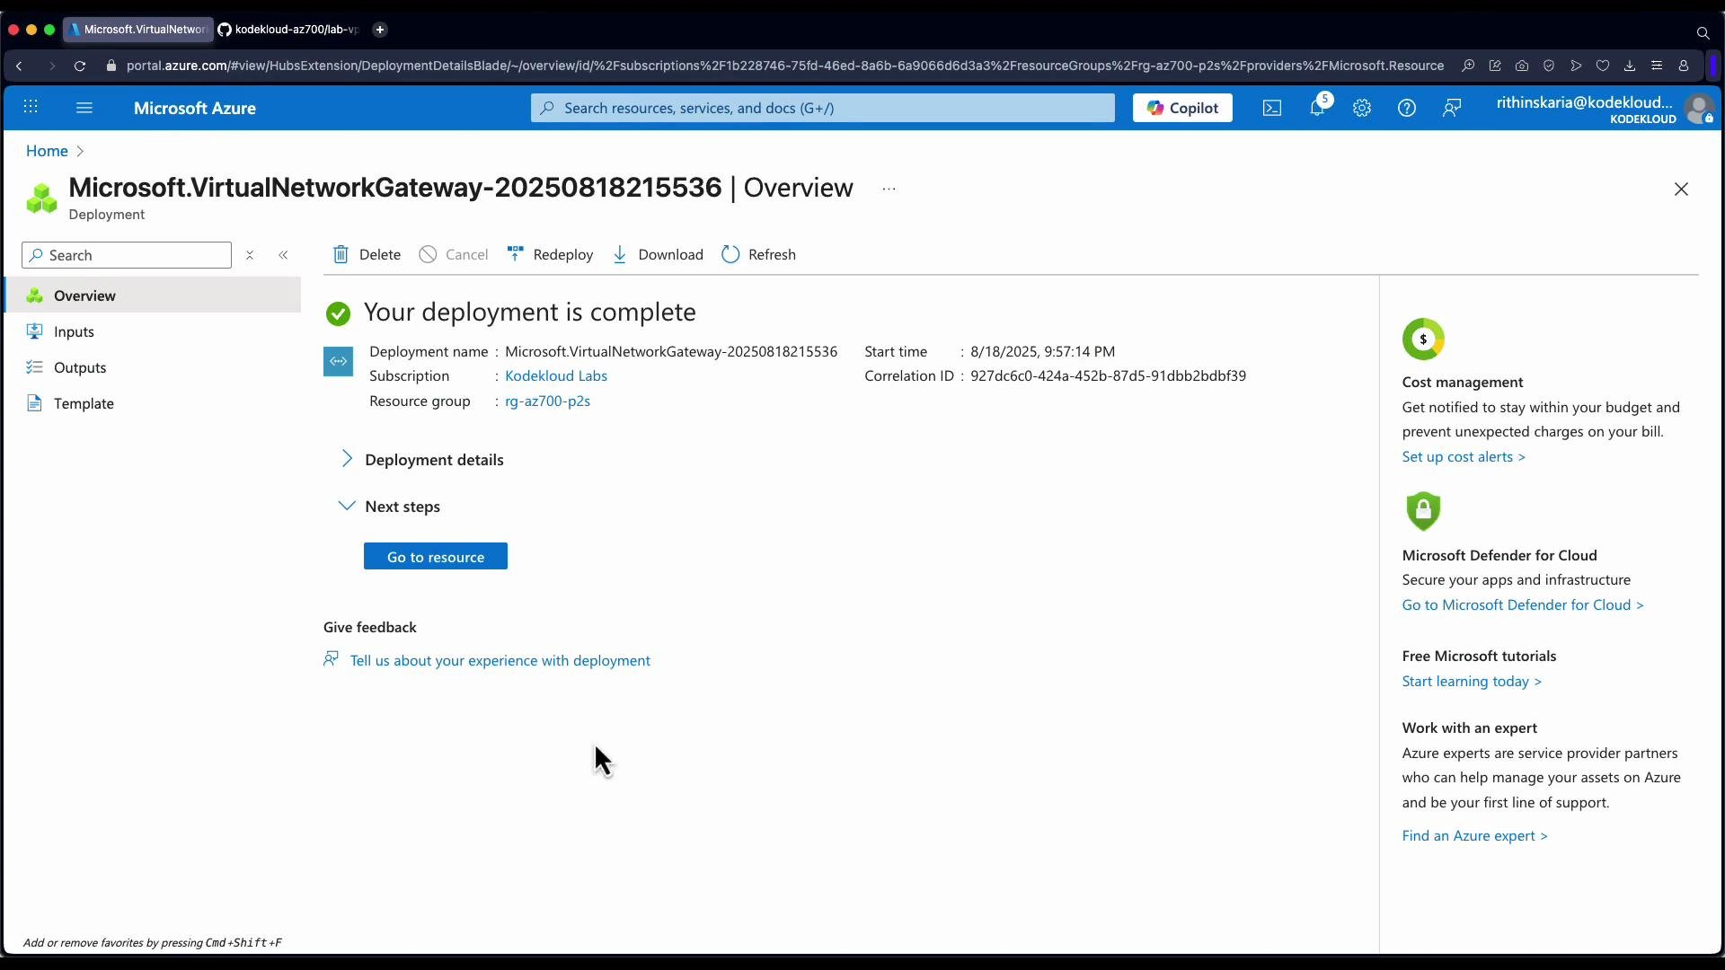Image resolution: width=1725 pixels, height=970 pixels.
Task: Click the Microsoft Azure home title
Action: (x=195, y=108)
